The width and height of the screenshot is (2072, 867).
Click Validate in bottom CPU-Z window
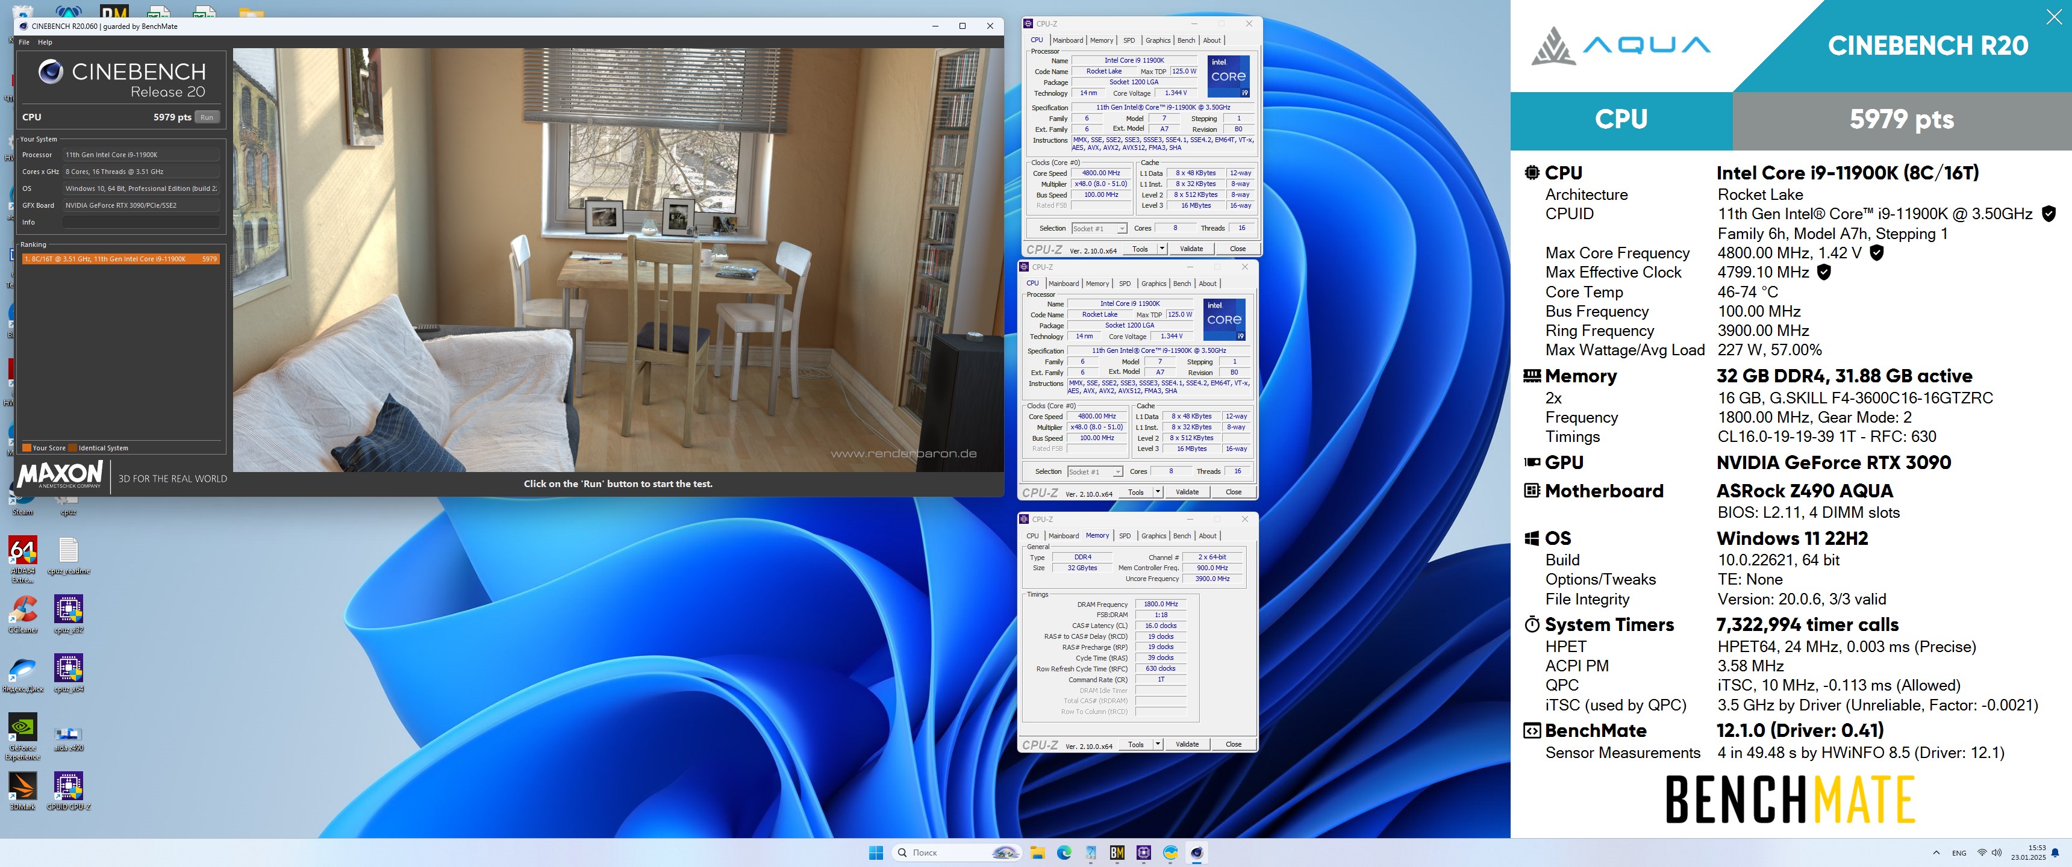point(1187,745)
